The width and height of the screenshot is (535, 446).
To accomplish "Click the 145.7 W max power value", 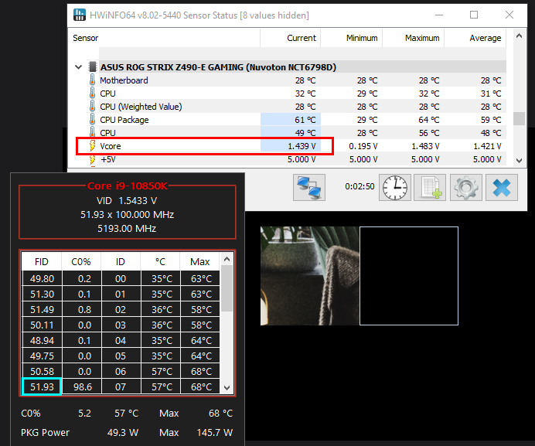I will (x=215, y=432).
